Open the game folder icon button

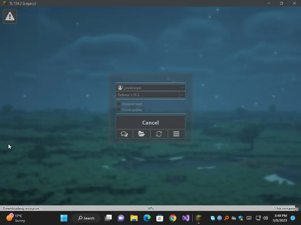142,134
